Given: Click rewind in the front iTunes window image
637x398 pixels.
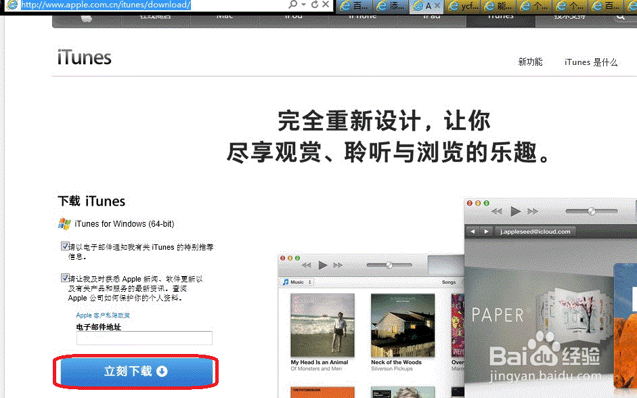Looking at the screenshot, I should (x=306, y=265).
